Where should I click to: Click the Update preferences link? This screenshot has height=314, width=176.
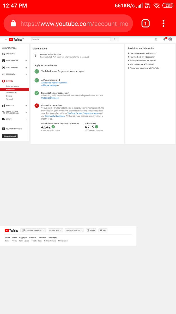[50, 98]
